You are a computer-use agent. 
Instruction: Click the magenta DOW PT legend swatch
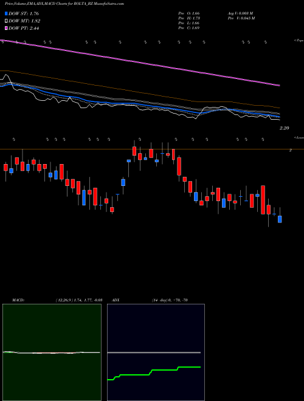coord(7,29)
